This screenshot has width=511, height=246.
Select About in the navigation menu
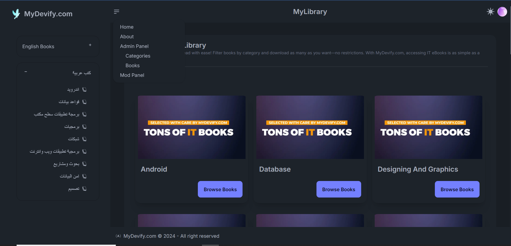click(127, 37)
